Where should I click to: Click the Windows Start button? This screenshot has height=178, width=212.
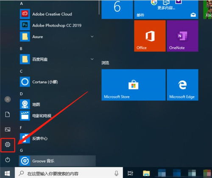click(x=7, y=173)
